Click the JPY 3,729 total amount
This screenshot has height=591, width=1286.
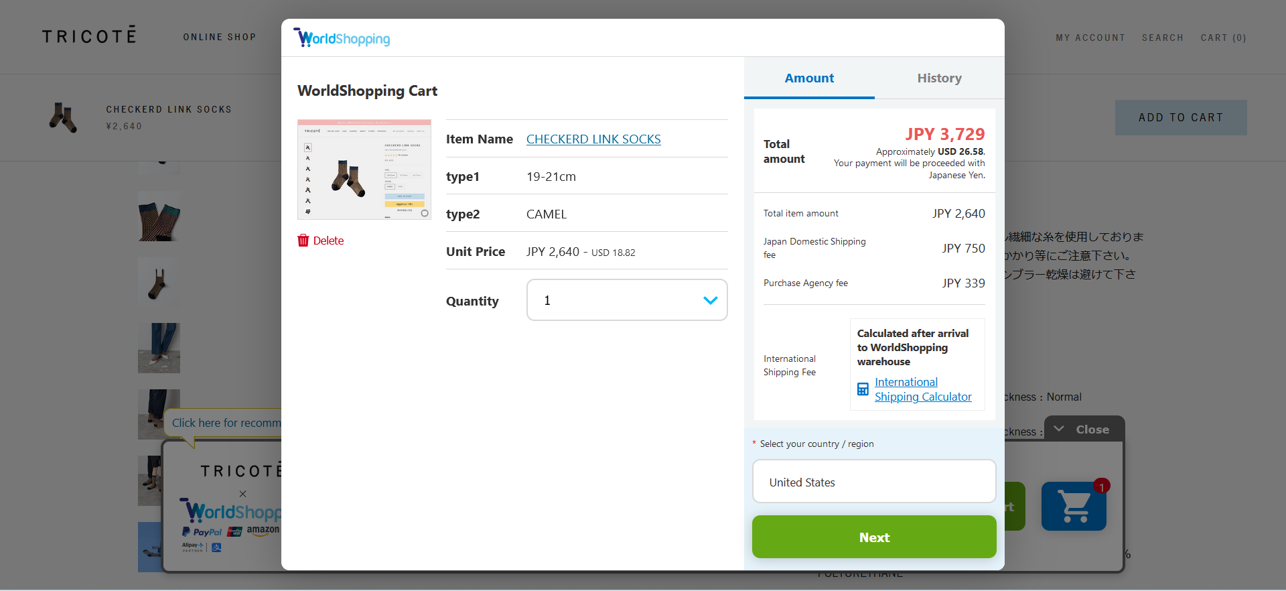945,134
